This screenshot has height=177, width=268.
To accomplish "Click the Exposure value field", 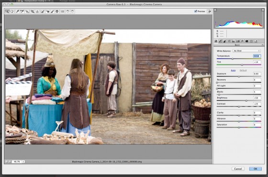I will 257,74.
